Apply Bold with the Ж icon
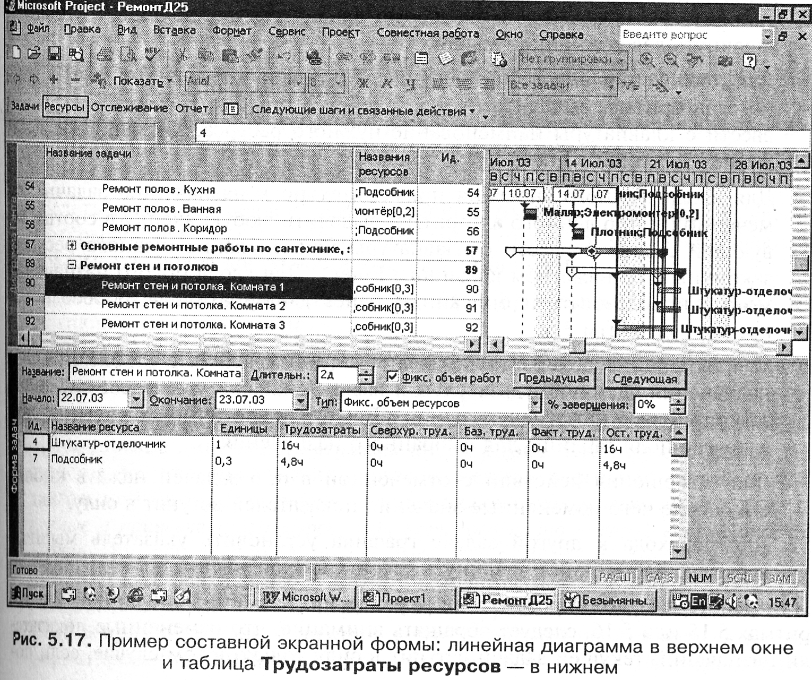Viewport: 812px width, 680px height. click(364, 83)
